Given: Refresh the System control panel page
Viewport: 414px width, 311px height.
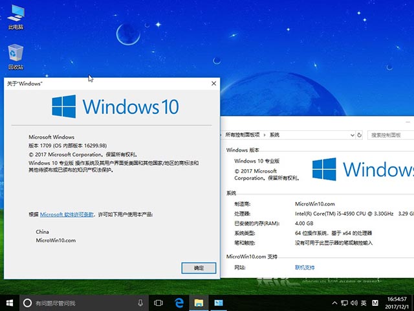Looking at the screenshot, I should [x=360, y=135].
